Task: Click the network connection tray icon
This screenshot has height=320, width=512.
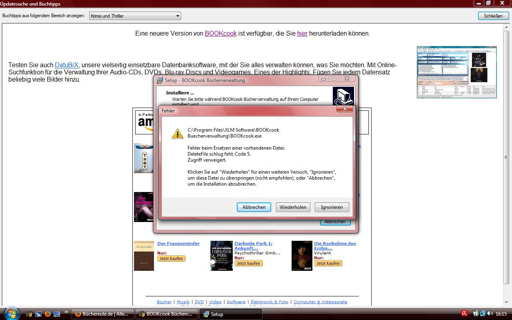Action: point(483,314)
